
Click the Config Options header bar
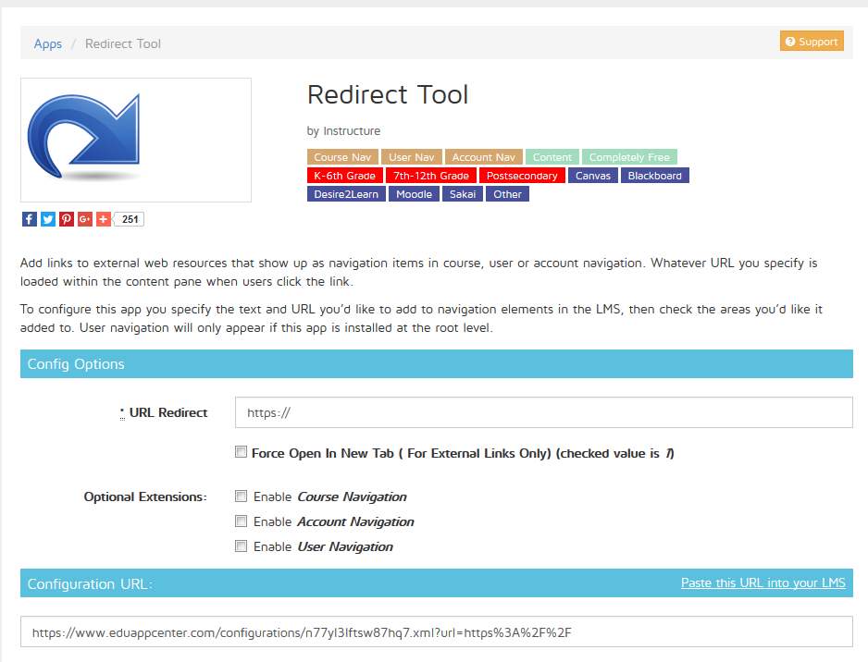coord(436,364)
